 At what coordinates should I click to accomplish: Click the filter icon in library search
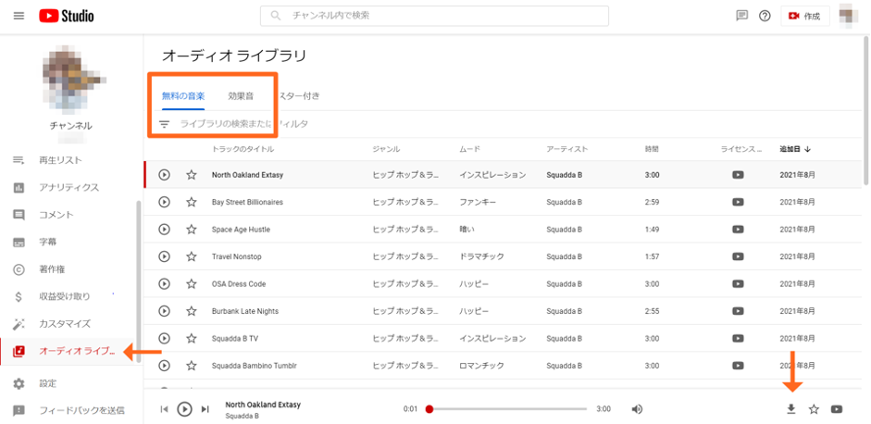tap(164, 123)
